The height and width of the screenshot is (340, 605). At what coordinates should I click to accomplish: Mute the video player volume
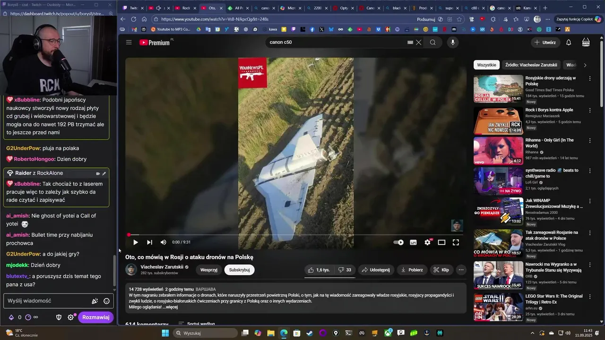164,242
